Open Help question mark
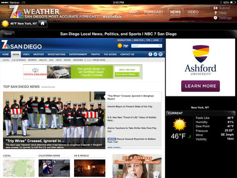Image resolution: width=237 pixels, height=178 pixels. point(215,13)
